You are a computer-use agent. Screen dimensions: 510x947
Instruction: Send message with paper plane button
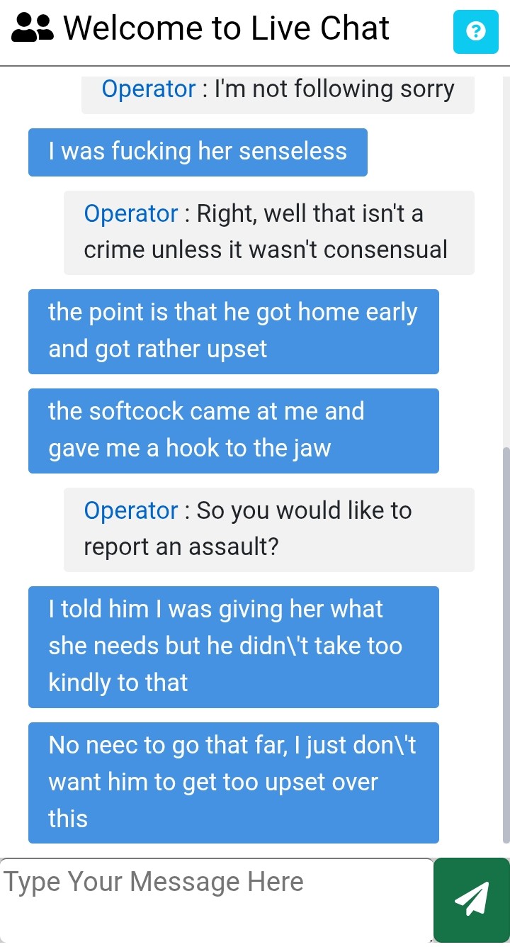pyautogui.click(x=472, y=900)
